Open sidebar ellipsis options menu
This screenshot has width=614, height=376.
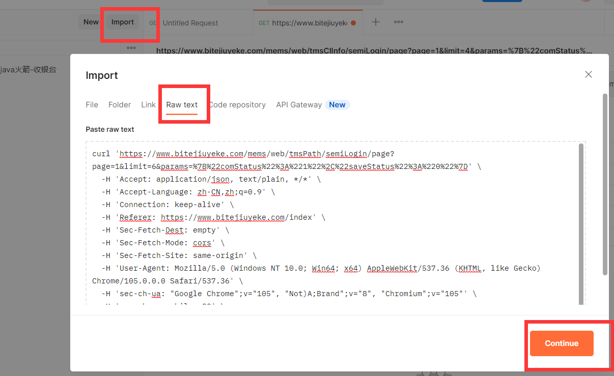pyautogui.click(x=131, y=48)
